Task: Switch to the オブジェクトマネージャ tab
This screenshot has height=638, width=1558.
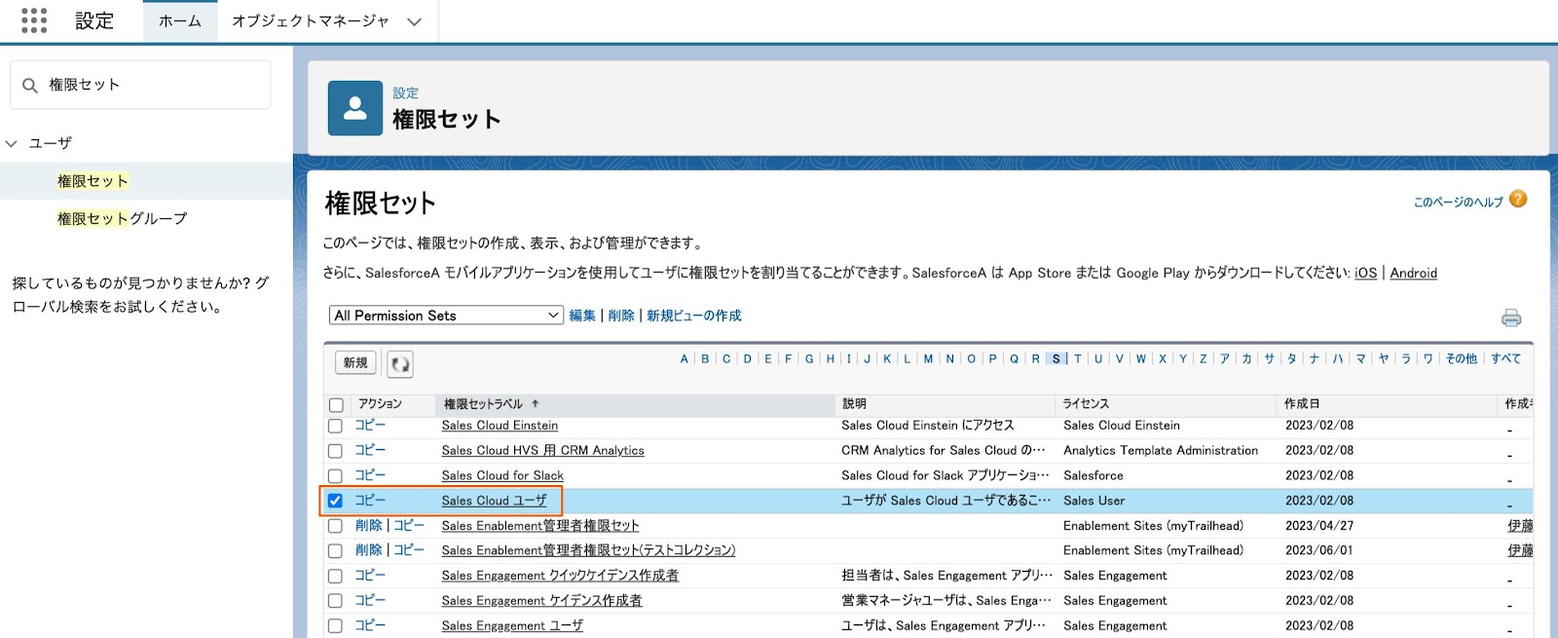Action: [x=311, y=20]
